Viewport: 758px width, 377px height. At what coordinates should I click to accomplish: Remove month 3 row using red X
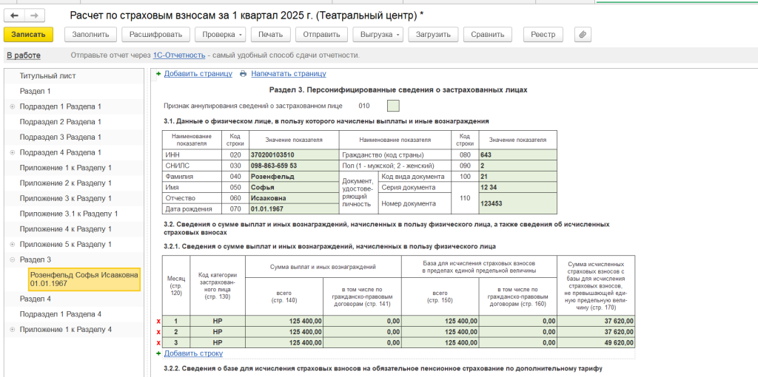(158, 343)
